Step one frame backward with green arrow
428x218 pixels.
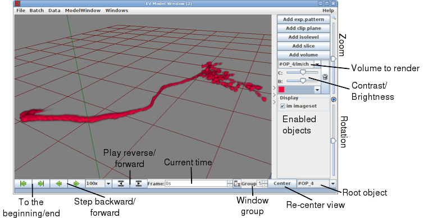click(x=58, y=184)
